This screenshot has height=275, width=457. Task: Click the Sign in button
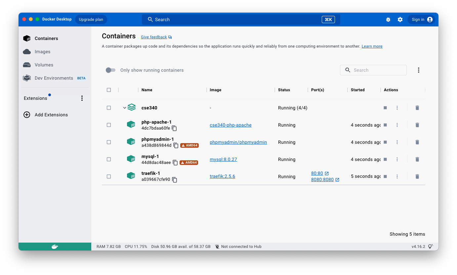(422, 20)
